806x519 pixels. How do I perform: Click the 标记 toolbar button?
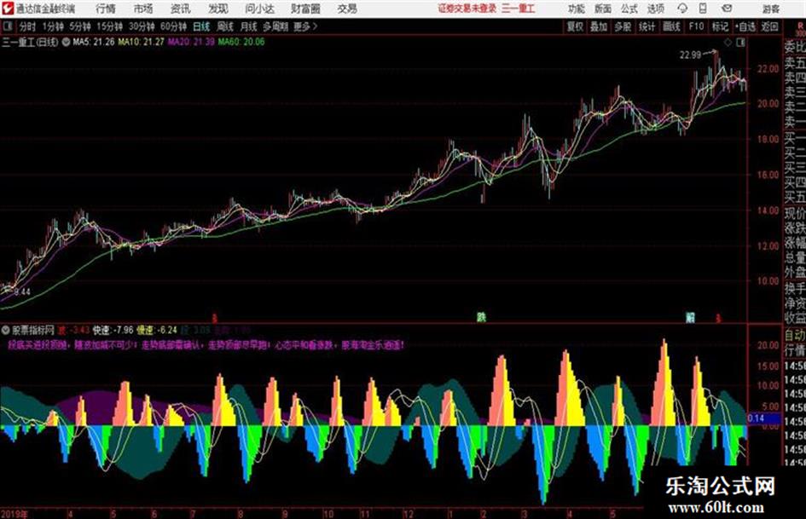[x=720, y=26]
